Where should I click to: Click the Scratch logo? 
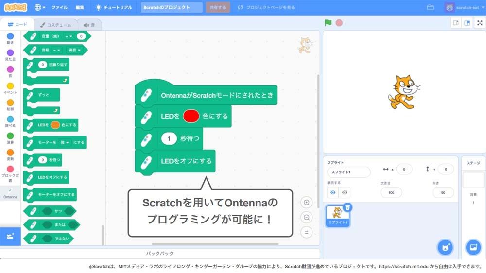tap(16, 7)
